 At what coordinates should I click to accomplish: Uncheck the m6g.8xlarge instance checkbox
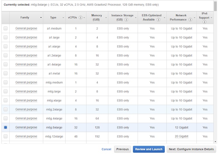pyautogui.click(x=5, y=128)
